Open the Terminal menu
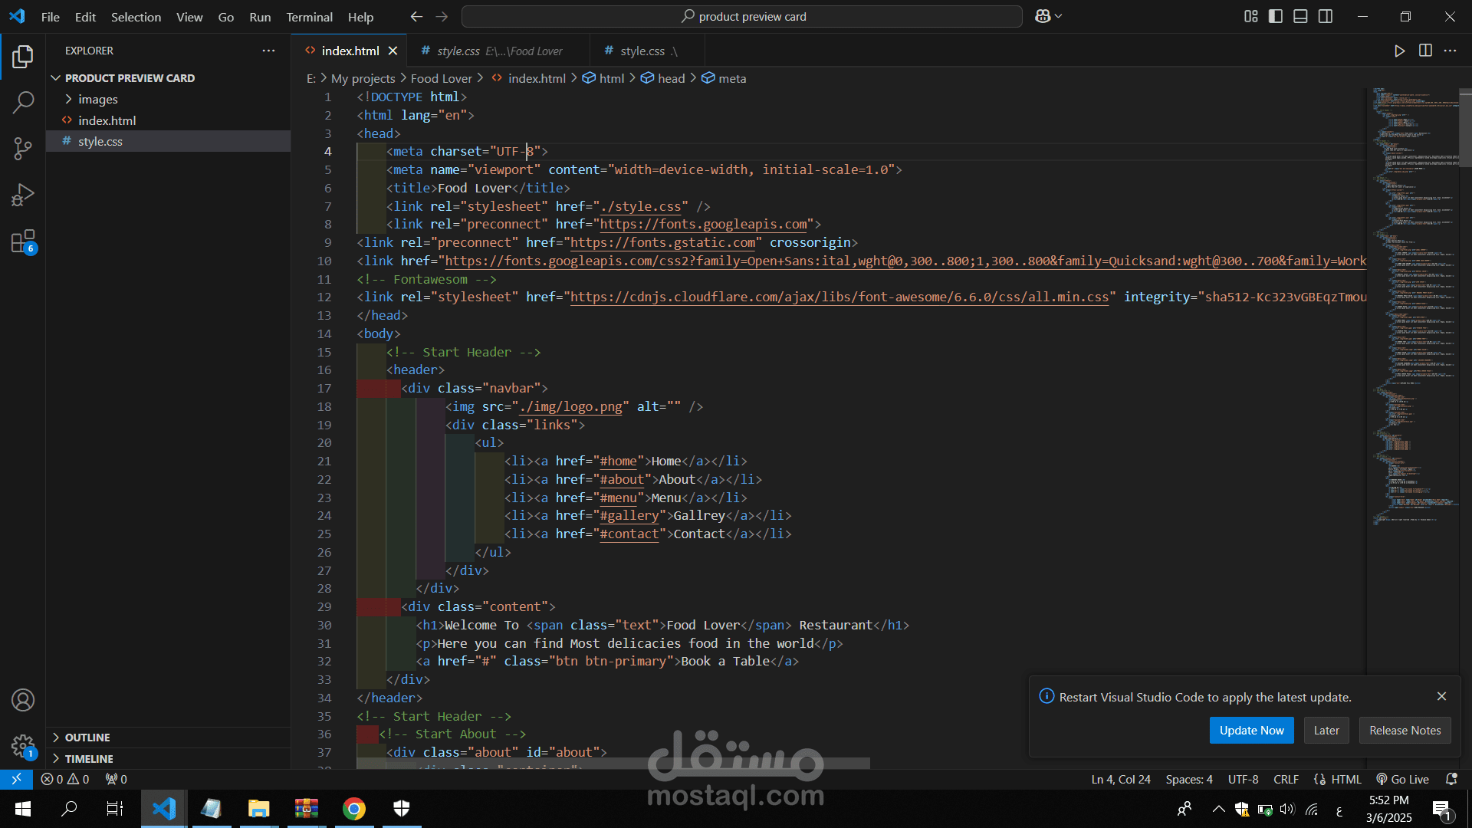Screen dimensions: 1472x828 [x=309, y=17]
